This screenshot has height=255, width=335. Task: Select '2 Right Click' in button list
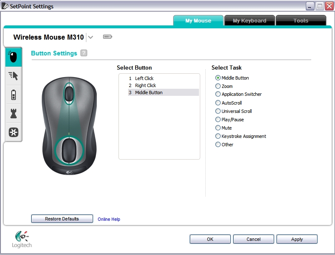(164, 85)
